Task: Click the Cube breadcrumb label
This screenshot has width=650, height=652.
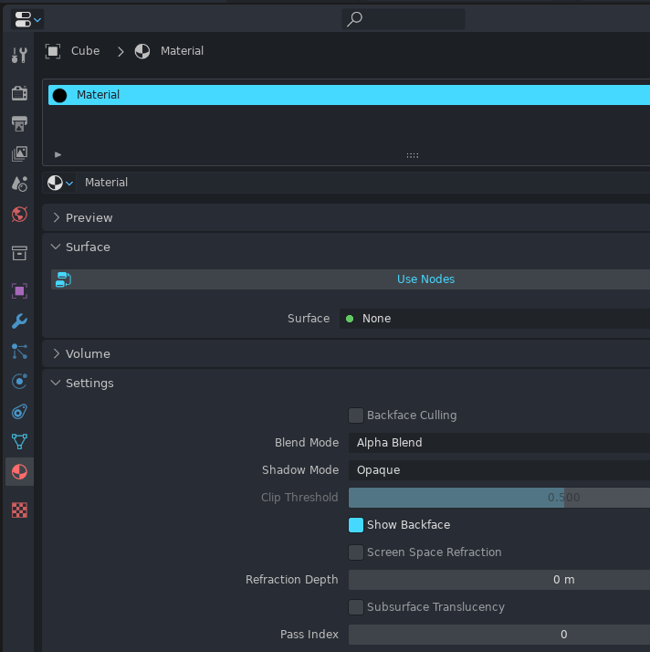Action: (85, 51)
